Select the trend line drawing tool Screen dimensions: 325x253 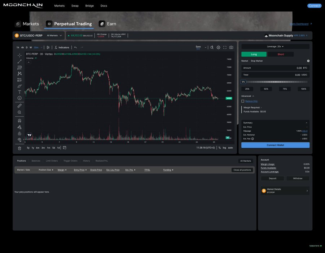coord(19,61)
